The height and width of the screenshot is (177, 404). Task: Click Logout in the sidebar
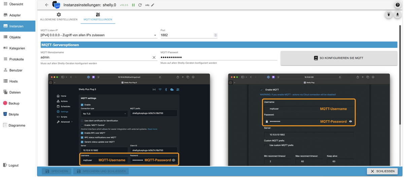point(18,165)
